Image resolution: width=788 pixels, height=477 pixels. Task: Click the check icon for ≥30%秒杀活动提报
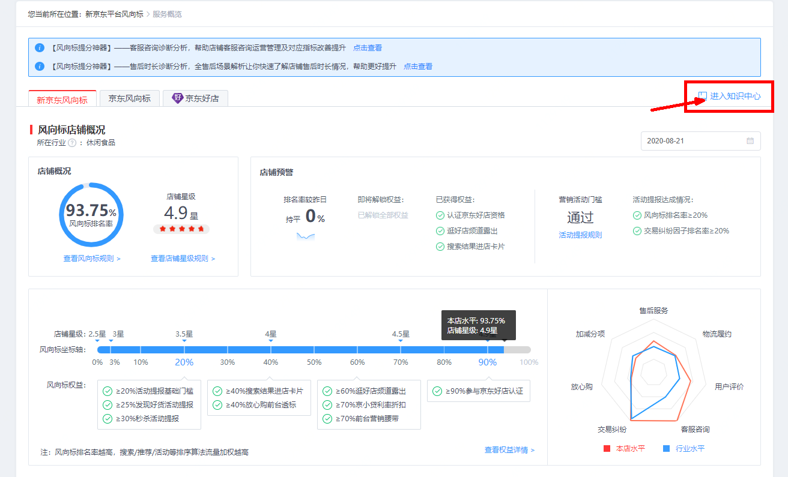(108, 419)
